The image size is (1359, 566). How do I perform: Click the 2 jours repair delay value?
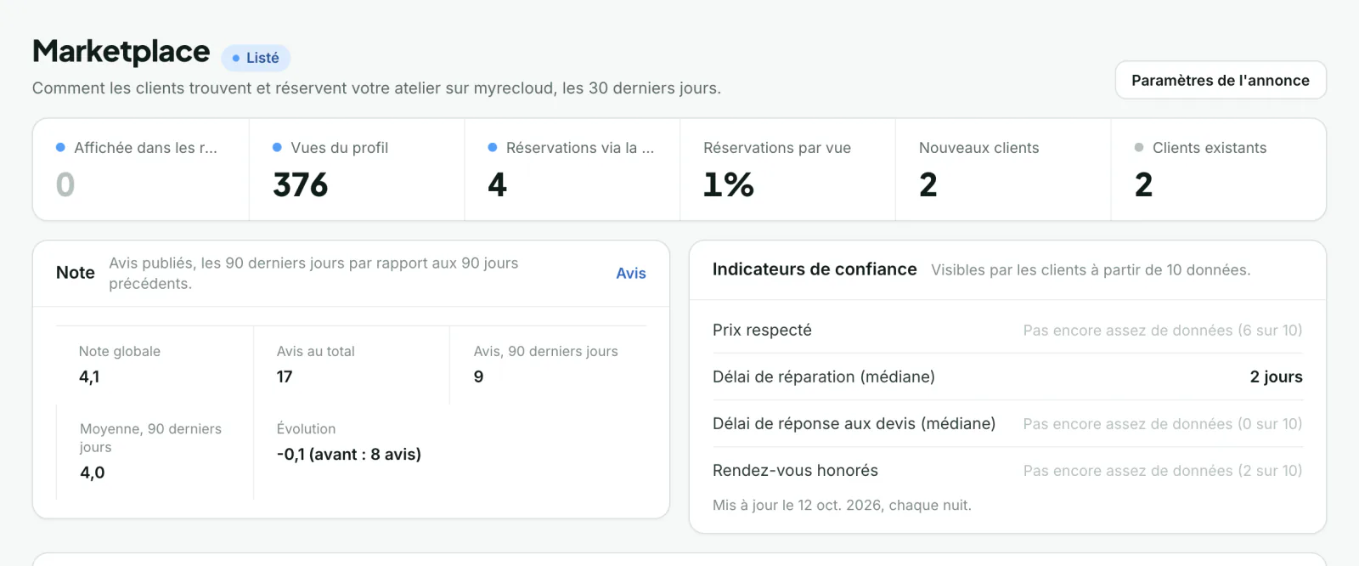click(x=1276, y=376)
